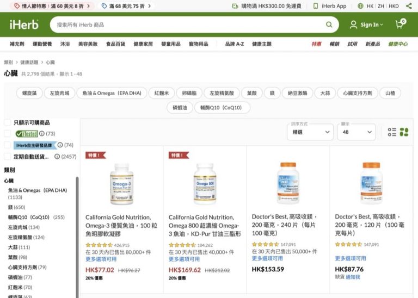This screenshot has height=298, width=418.
Task: Click the free shipping truck icon
Action: (x=235, y=6)
